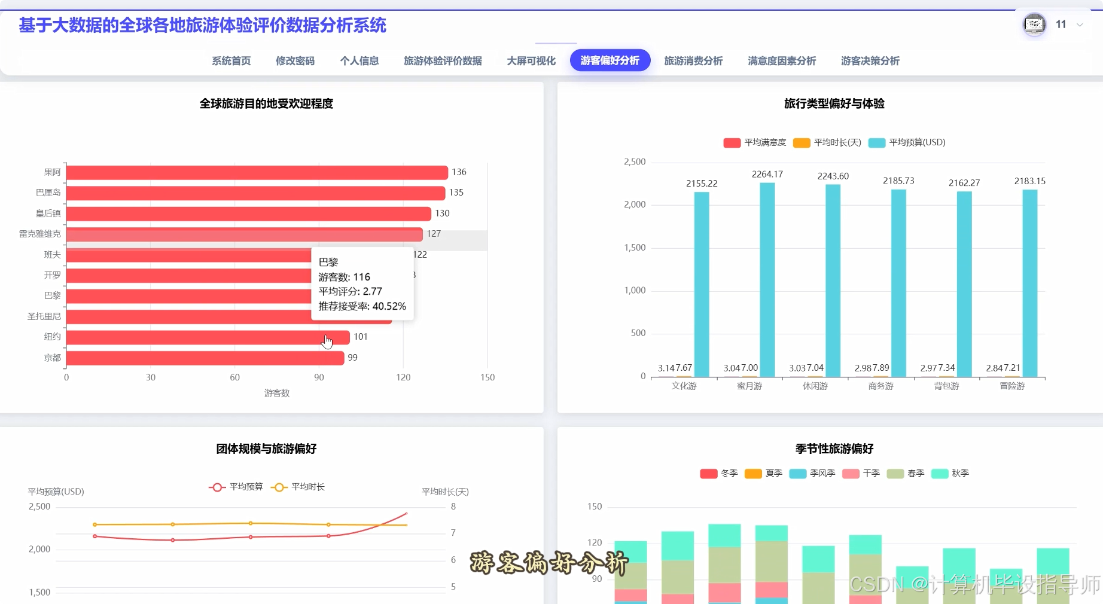Click the system title link at top left
Viewport: 1103px width, 604px height.
[x=202, y=26]
